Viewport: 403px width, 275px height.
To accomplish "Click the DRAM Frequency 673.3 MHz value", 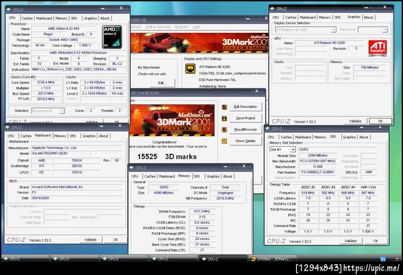I will click(x=202, y=211).
